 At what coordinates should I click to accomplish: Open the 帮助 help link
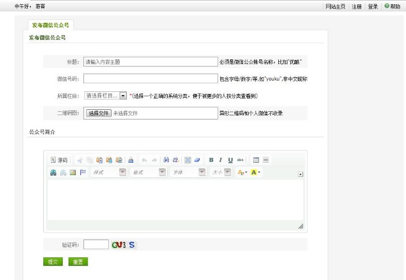pos(392,6)
